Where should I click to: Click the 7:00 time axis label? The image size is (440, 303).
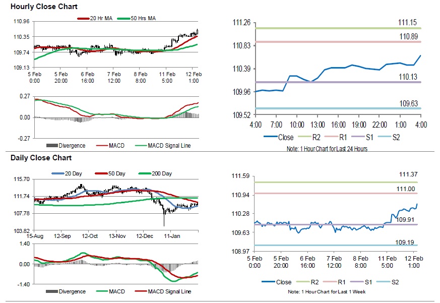(x=276, y=125)
